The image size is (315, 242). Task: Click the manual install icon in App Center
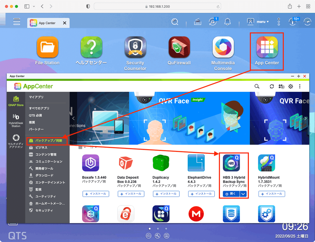281,86
